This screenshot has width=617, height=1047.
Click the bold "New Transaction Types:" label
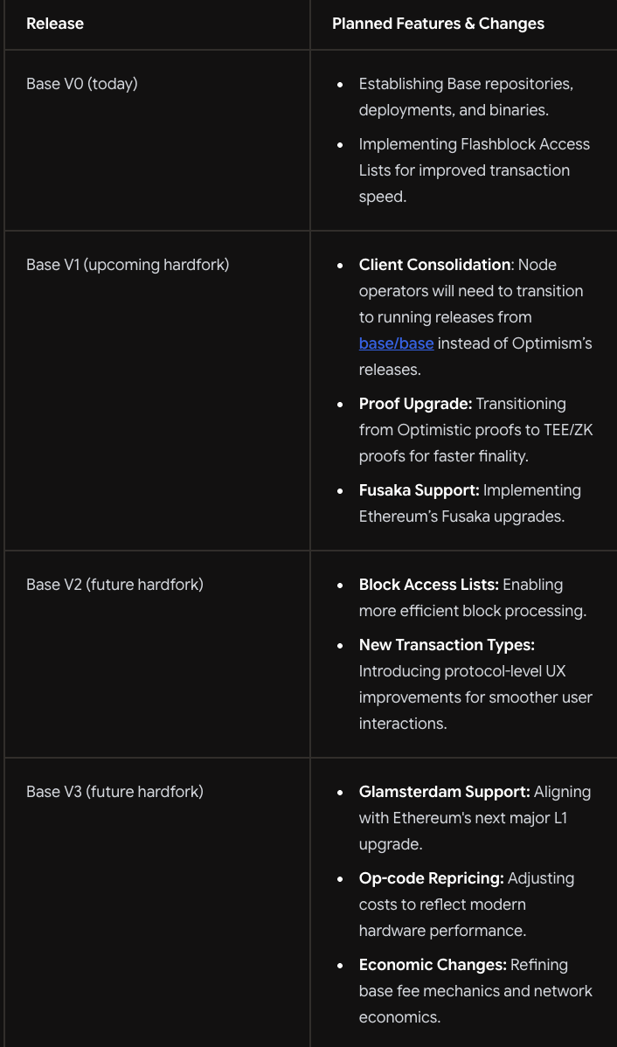(447, 644)
